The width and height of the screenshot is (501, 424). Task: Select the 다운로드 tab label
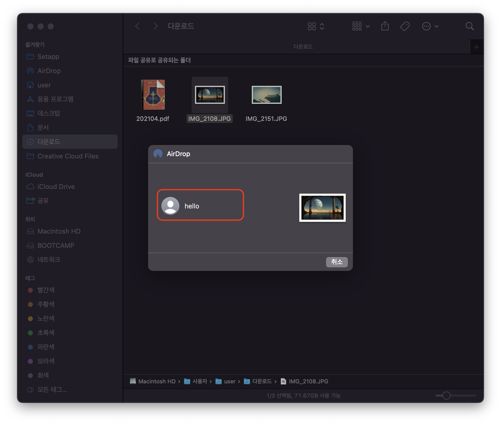coord(303,47)
